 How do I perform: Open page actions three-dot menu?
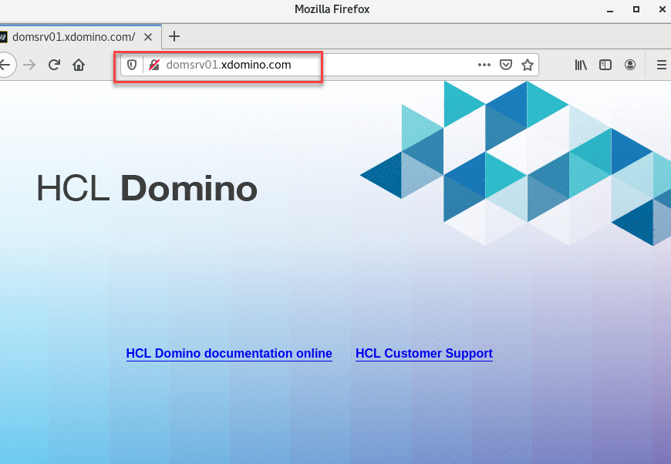point(484,65)
